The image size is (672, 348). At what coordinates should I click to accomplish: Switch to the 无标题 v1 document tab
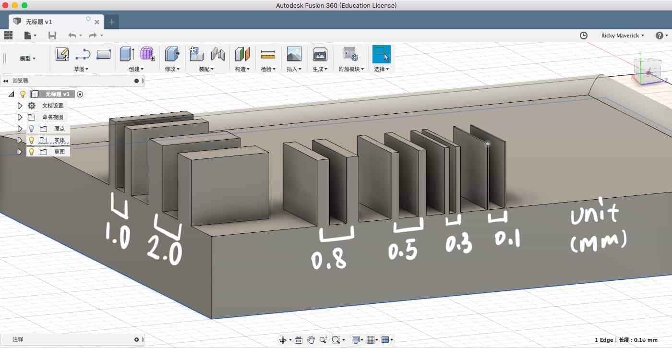56,22
